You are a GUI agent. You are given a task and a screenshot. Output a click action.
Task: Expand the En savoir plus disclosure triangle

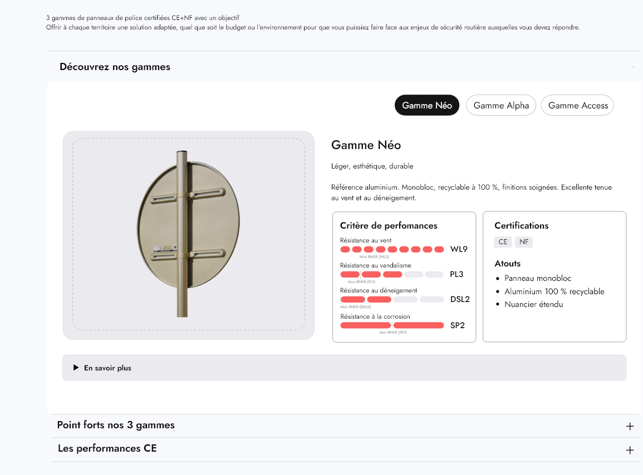coord(76,368)
